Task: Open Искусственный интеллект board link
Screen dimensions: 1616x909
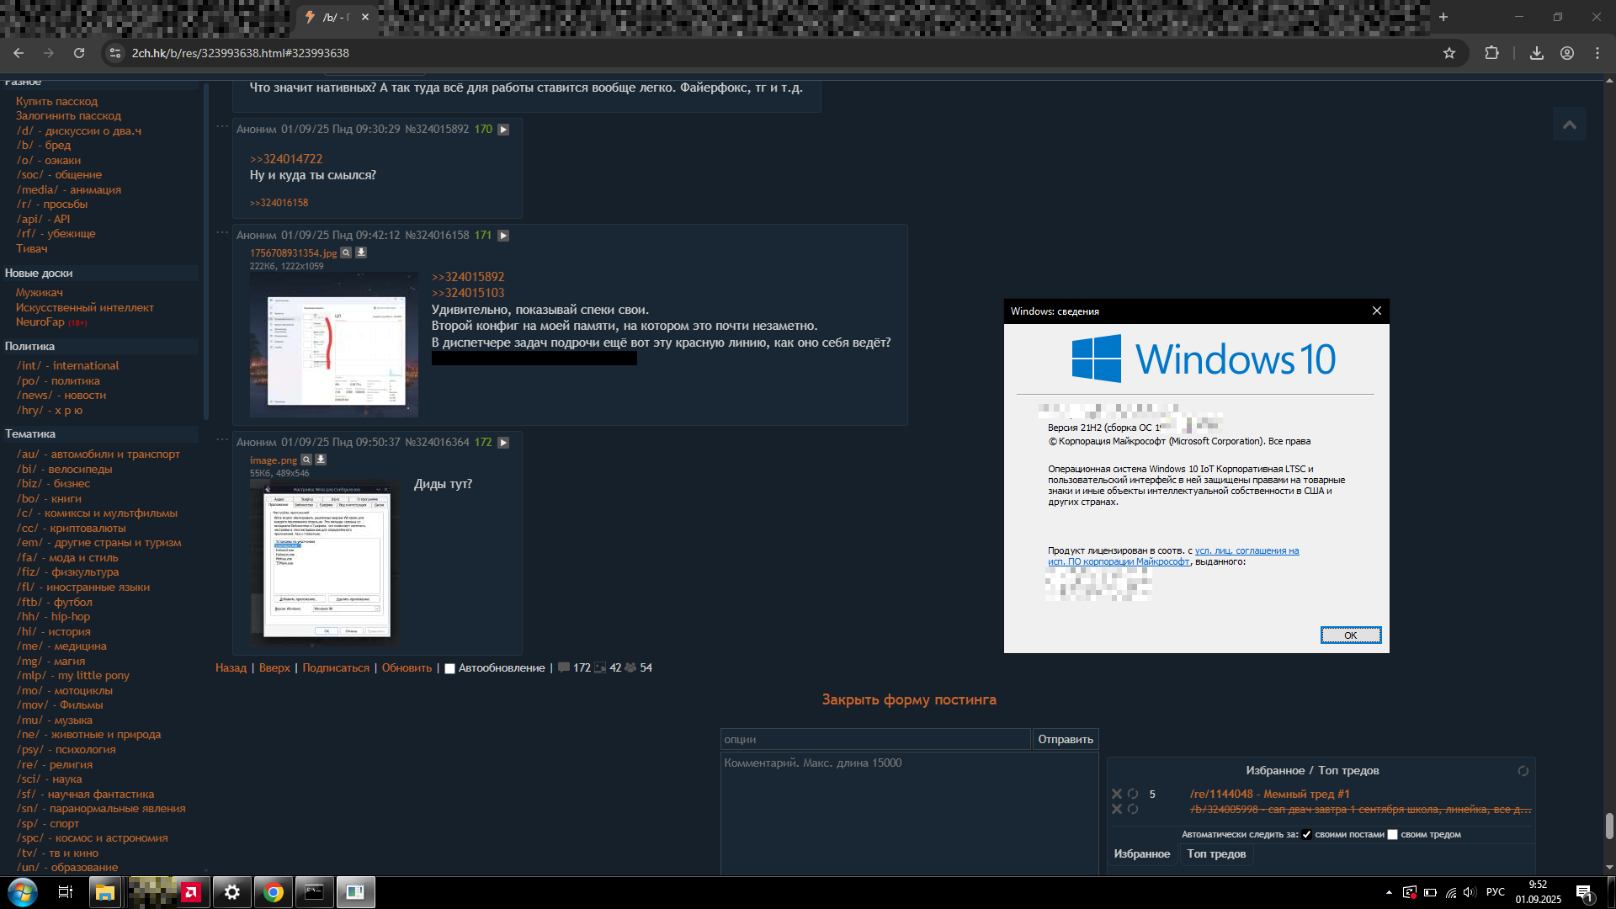Action: (x=84, y=307)
